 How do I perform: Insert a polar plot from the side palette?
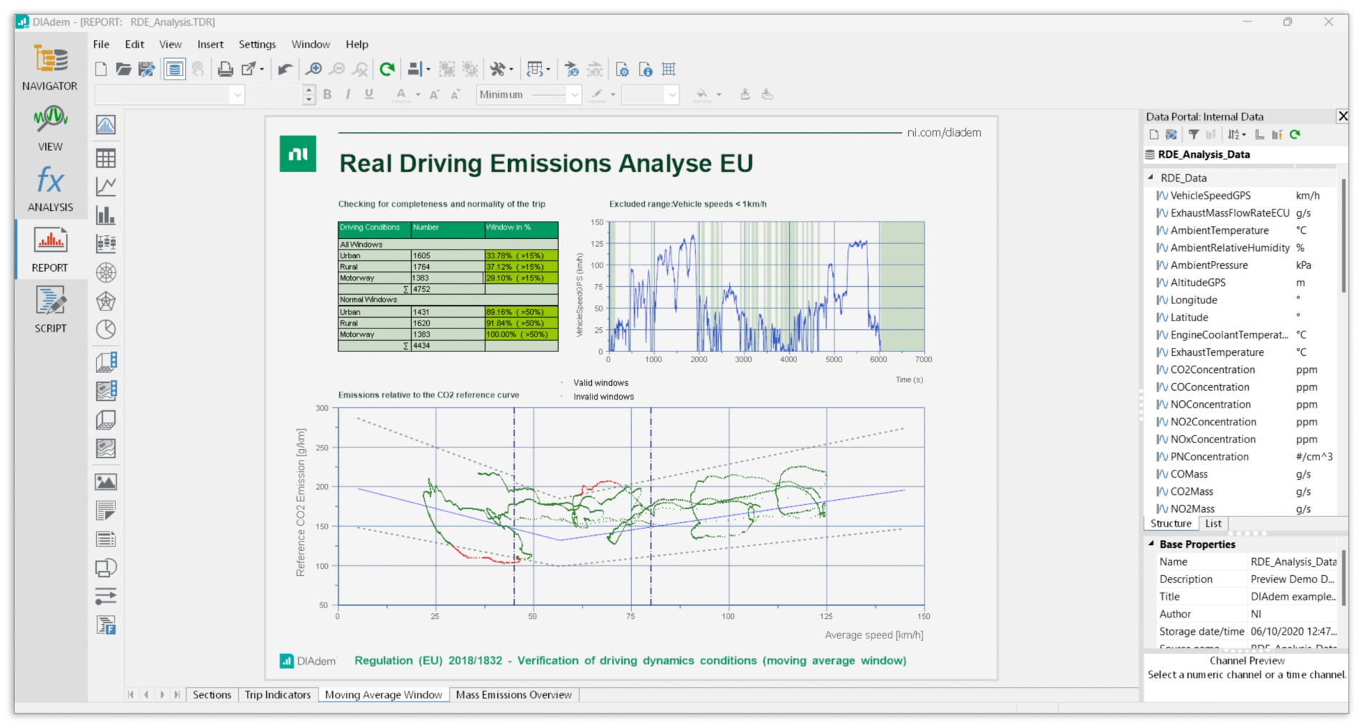point(106,273)
